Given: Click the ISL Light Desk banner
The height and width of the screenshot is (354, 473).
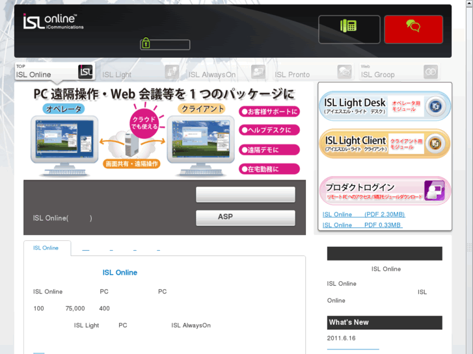Looking at the screenshot, I should [x=385, y=106].
